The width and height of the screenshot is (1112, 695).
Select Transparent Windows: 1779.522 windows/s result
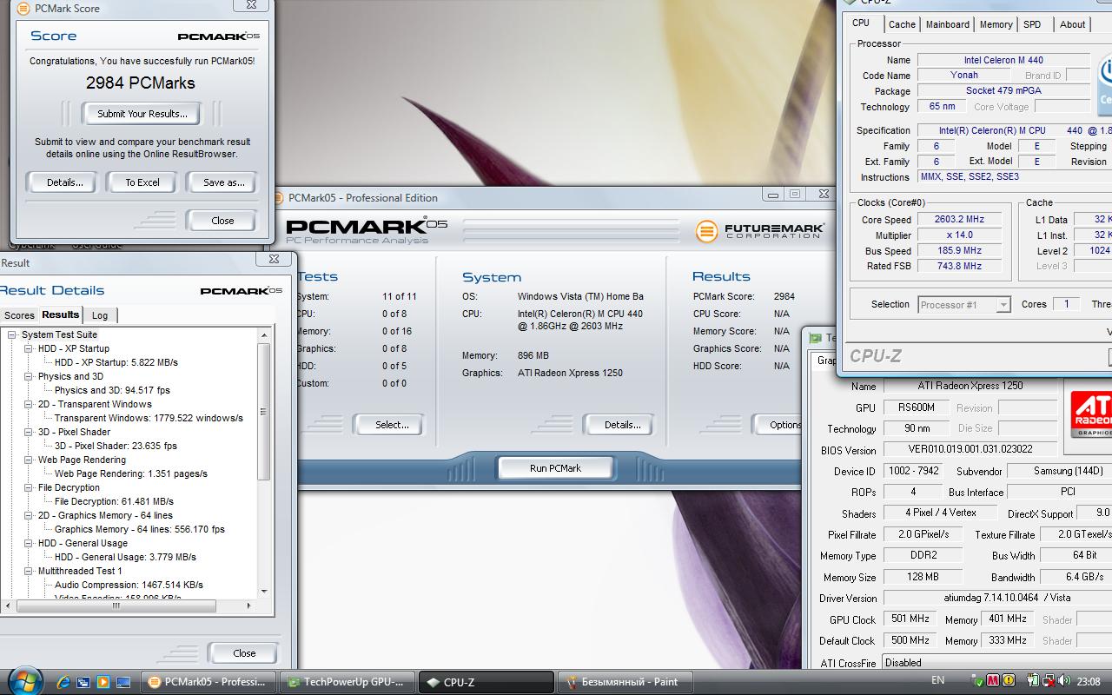149,418
